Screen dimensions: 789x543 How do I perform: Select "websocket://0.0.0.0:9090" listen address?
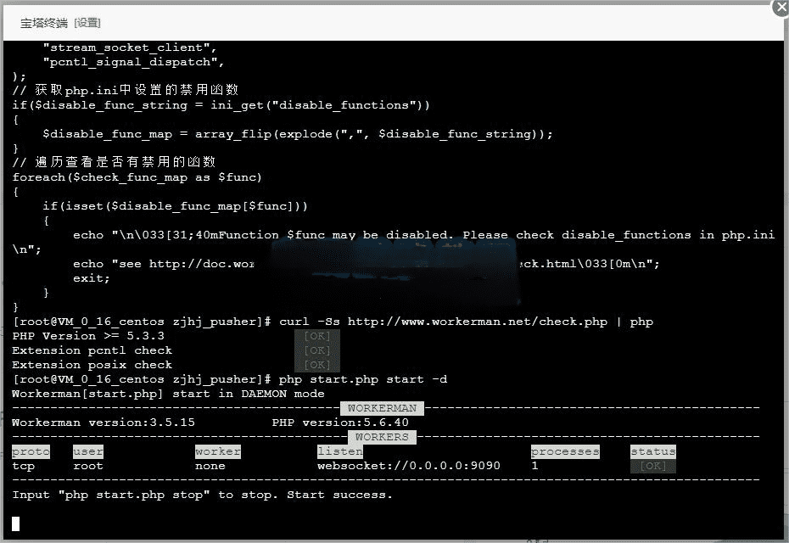tap(409, 466)
